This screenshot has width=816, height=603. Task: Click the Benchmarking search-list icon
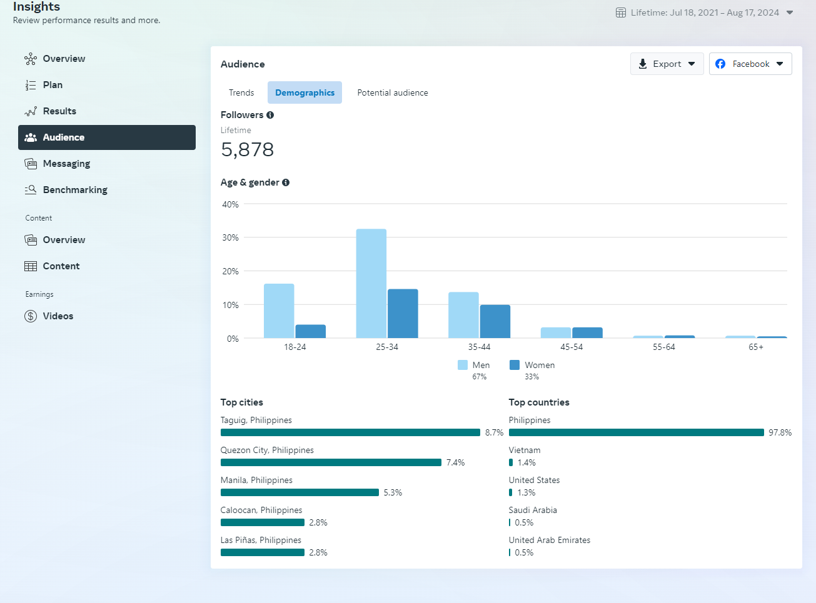click(31, 190)
